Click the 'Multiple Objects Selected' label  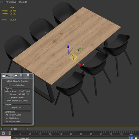(x=17, y=81)
